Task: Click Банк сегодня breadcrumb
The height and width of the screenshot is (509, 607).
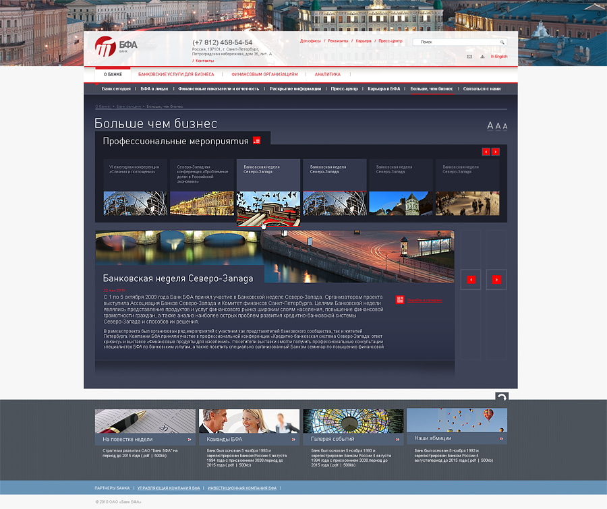Action: [x=129, y=107]
